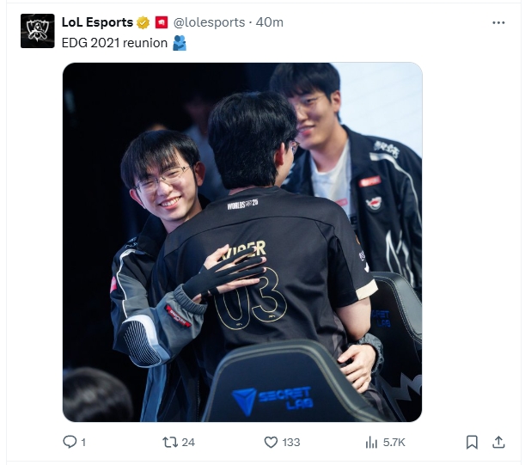Share the post via upload icon

498,442
